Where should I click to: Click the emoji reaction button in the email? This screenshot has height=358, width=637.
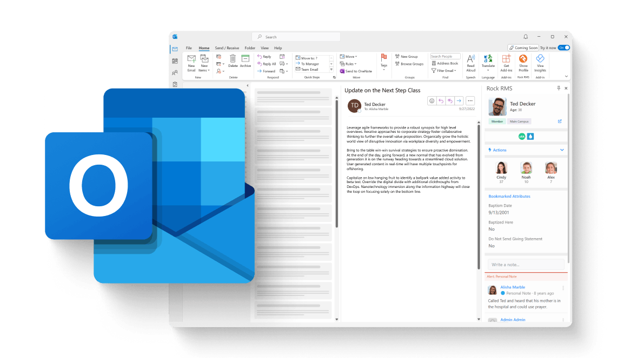(432, 100)
